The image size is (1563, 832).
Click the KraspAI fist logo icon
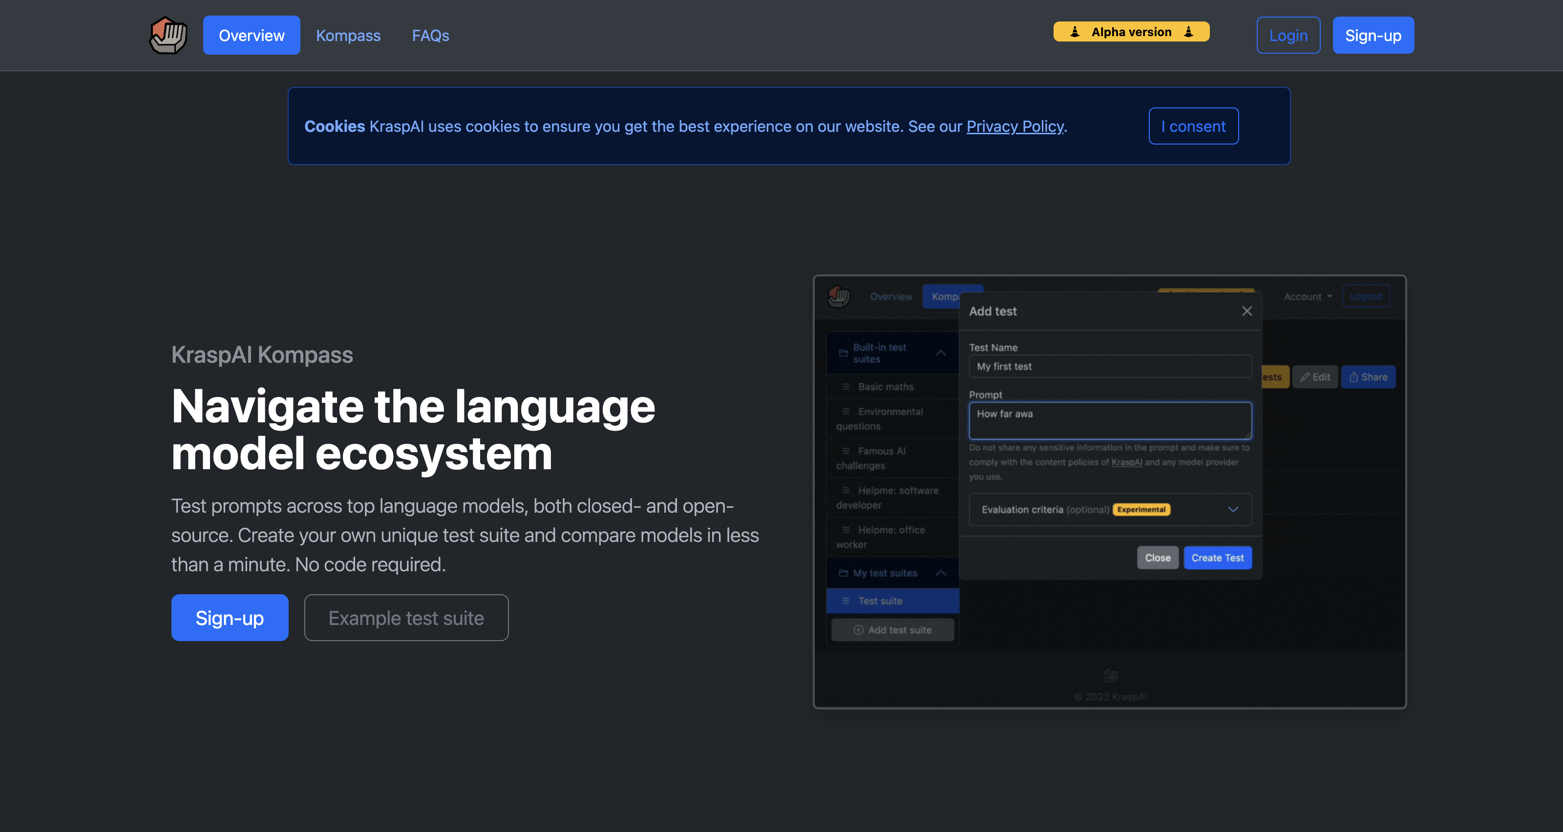(x=168, y=35)
